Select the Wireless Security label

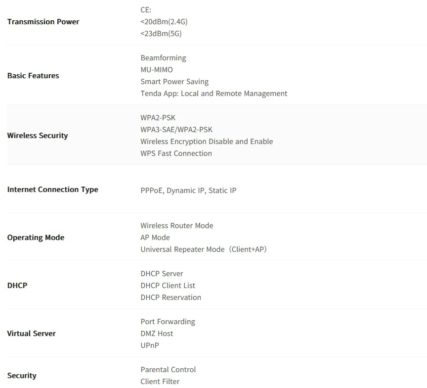[38, 136]
